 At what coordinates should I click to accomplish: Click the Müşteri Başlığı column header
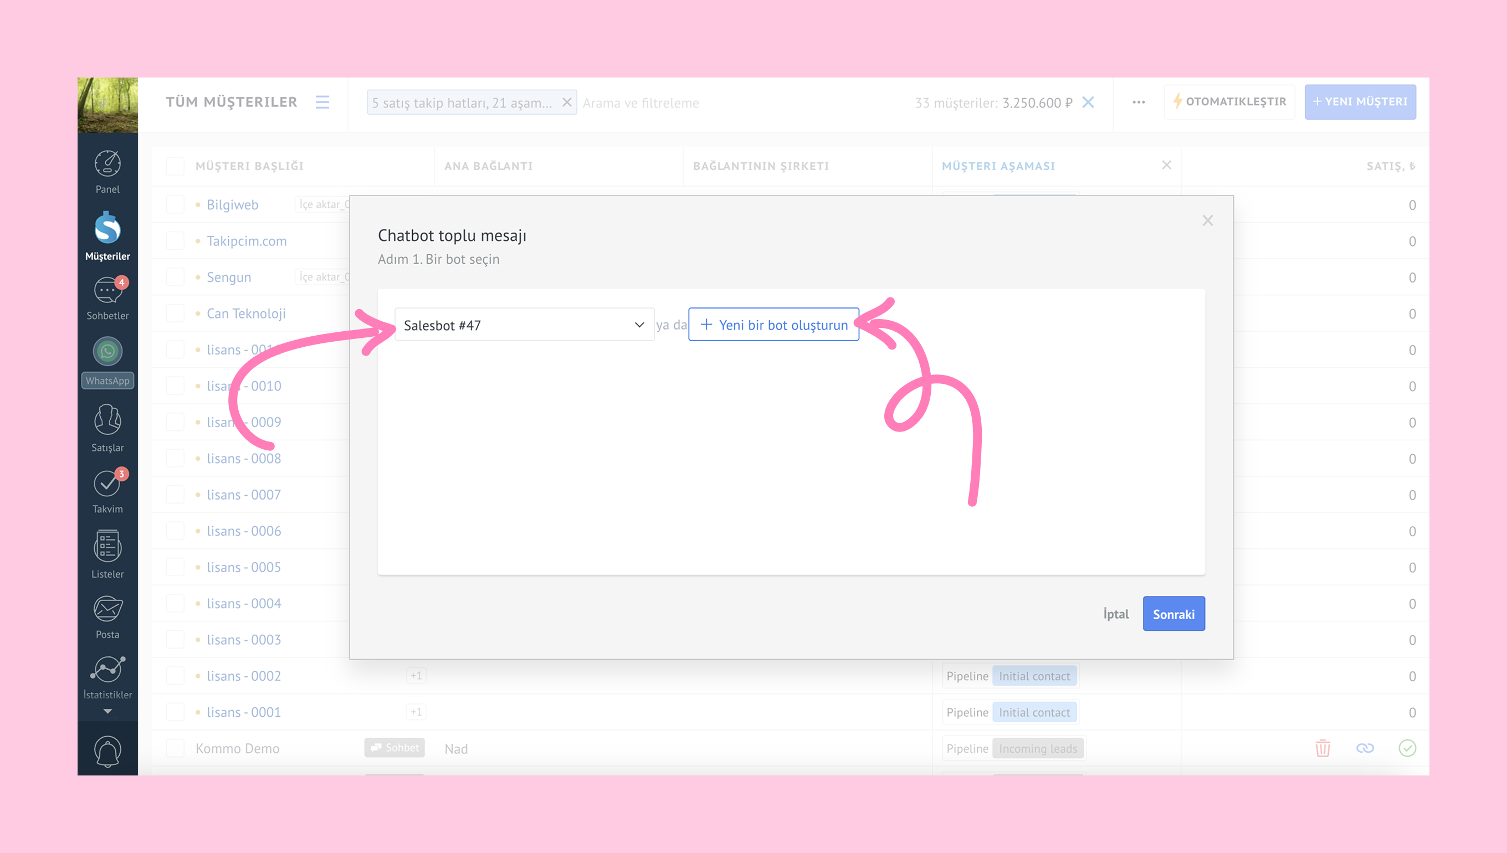(x=250, y=166)
